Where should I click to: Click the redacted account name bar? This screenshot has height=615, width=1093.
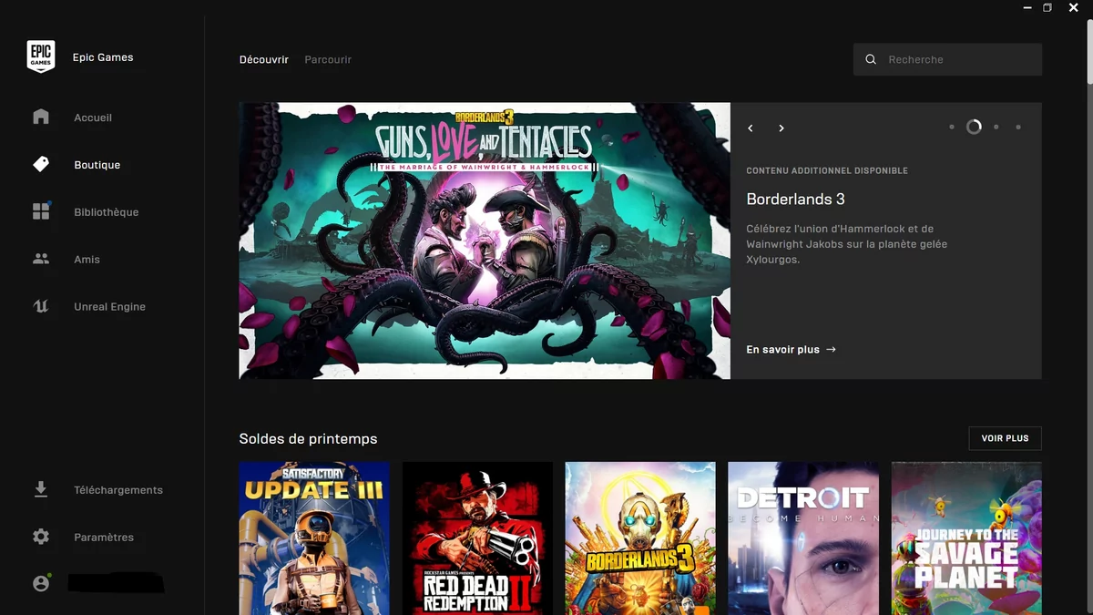pos(117,583)
